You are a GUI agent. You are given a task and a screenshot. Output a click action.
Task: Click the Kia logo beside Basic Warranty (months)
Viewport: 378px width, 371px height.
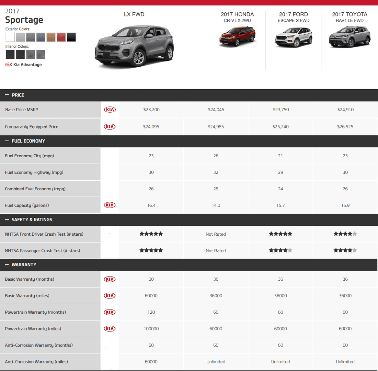[x=110, y=279]
